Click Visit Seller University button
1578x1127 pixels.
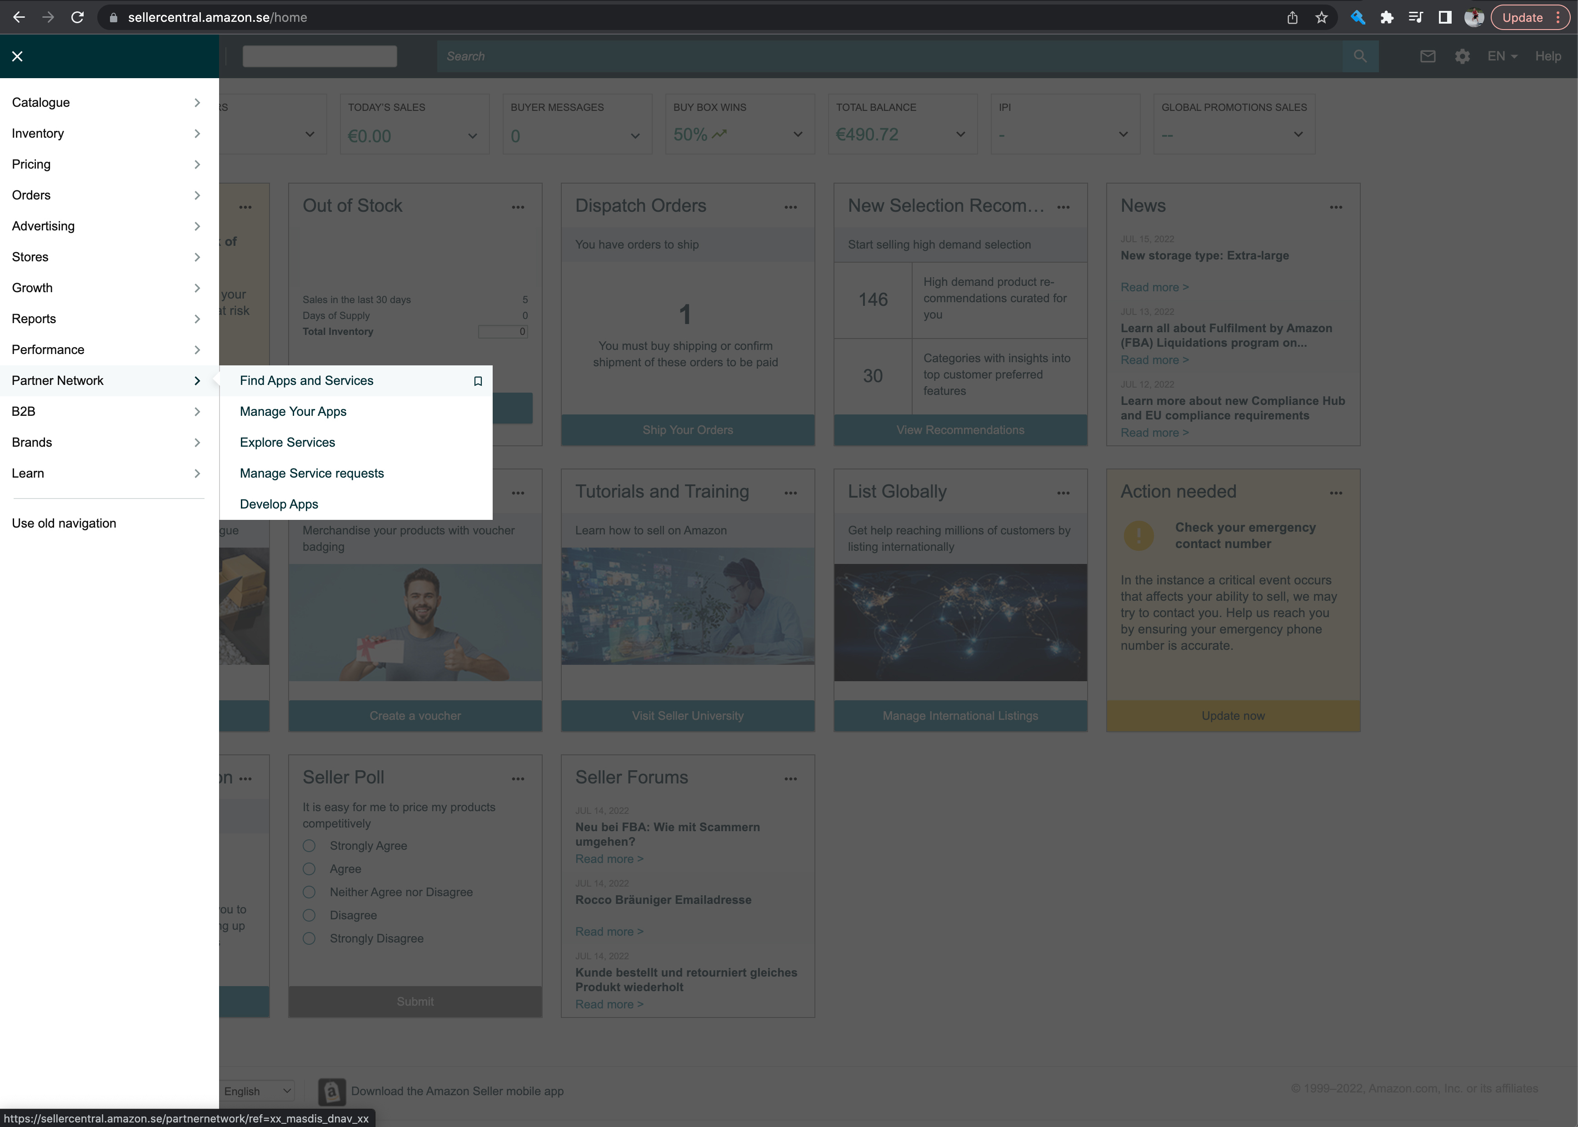tap(688, 715)
